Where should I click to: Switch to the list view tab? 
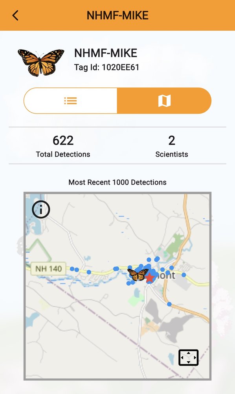click(70, 101)
